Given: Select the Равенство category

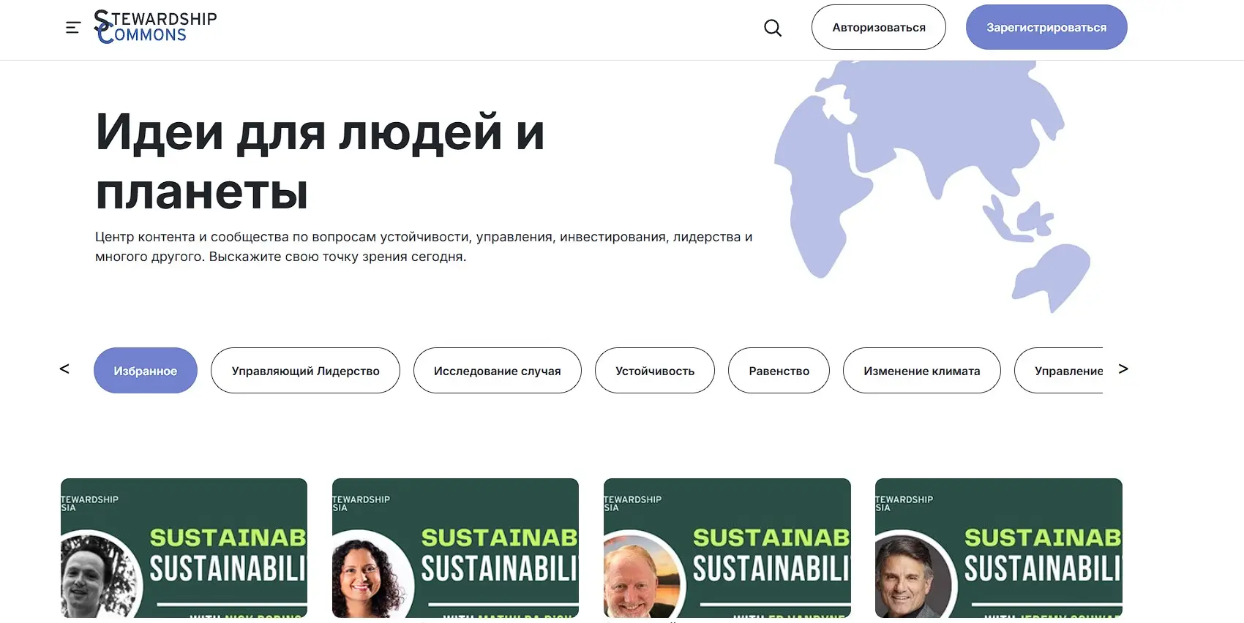Looking at the screenshot, I should 779,370.
